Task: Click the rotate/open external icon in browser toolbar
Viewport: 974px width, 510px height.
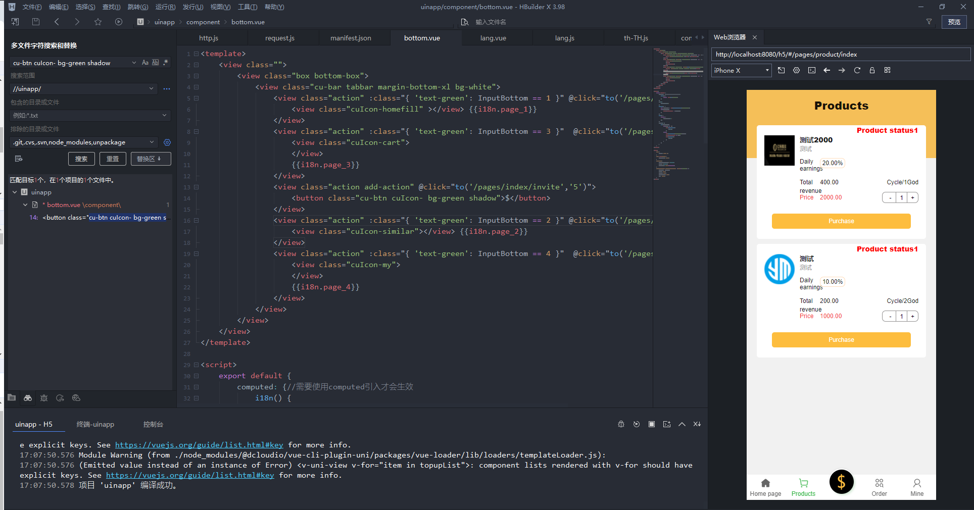Action: 782,70
